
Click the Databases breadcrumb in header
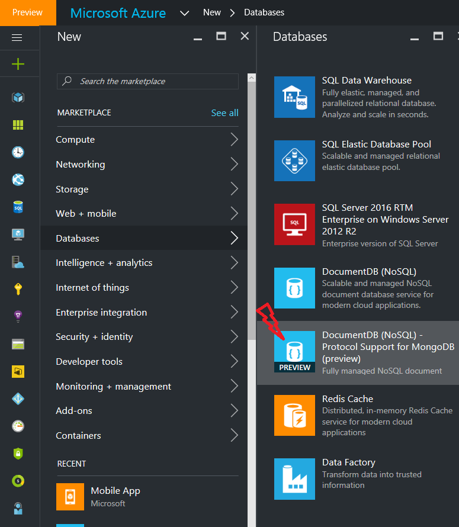click(264, 12)
